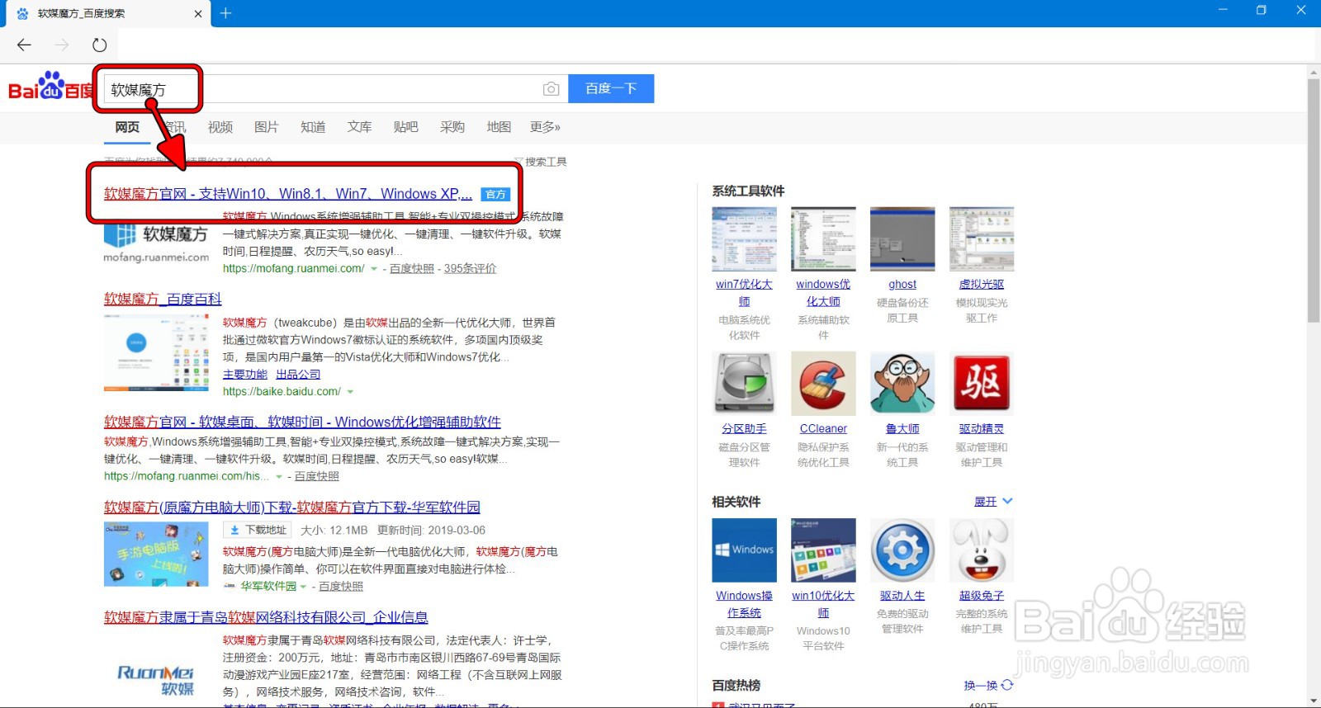Open the ghost software thumbnail
The image size is (1321, 708).
pos(902,239)
